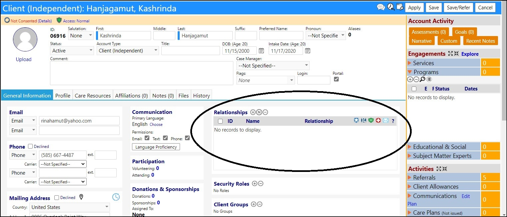Open the Case Manager dropdown
The width and height of the screenshot is (507, 217).
(x=273, y=66)
